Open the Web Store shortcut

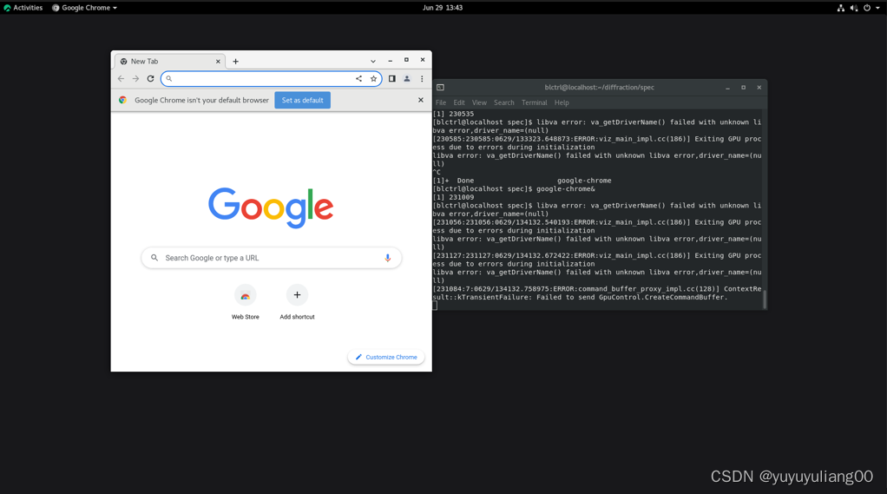click(246, 303)
